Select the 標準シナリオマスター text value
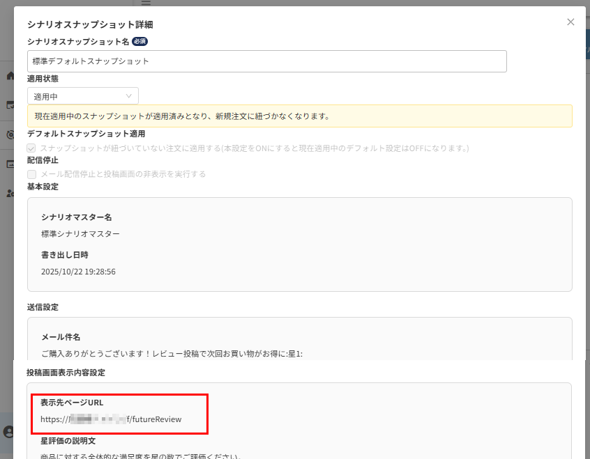590x459 pixels. [80, 234]
